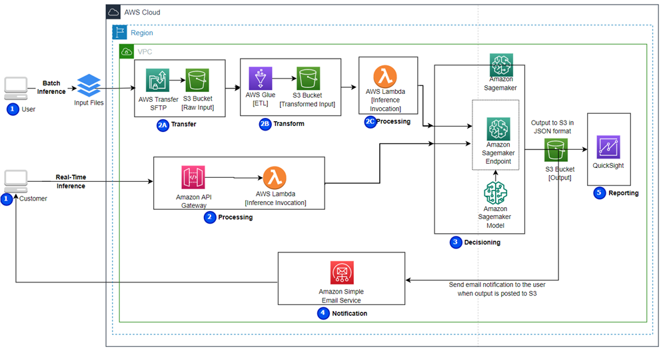Select the Lambda icon in the 2C Processing box
The width and height of the screenshot is (661, 351).
385,77
